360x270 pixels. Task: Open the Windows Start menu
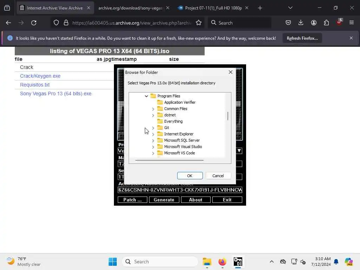(113, 262)
